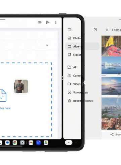
Task: Tap the split-screen divider handle dots
Action: tap(63, 78)
